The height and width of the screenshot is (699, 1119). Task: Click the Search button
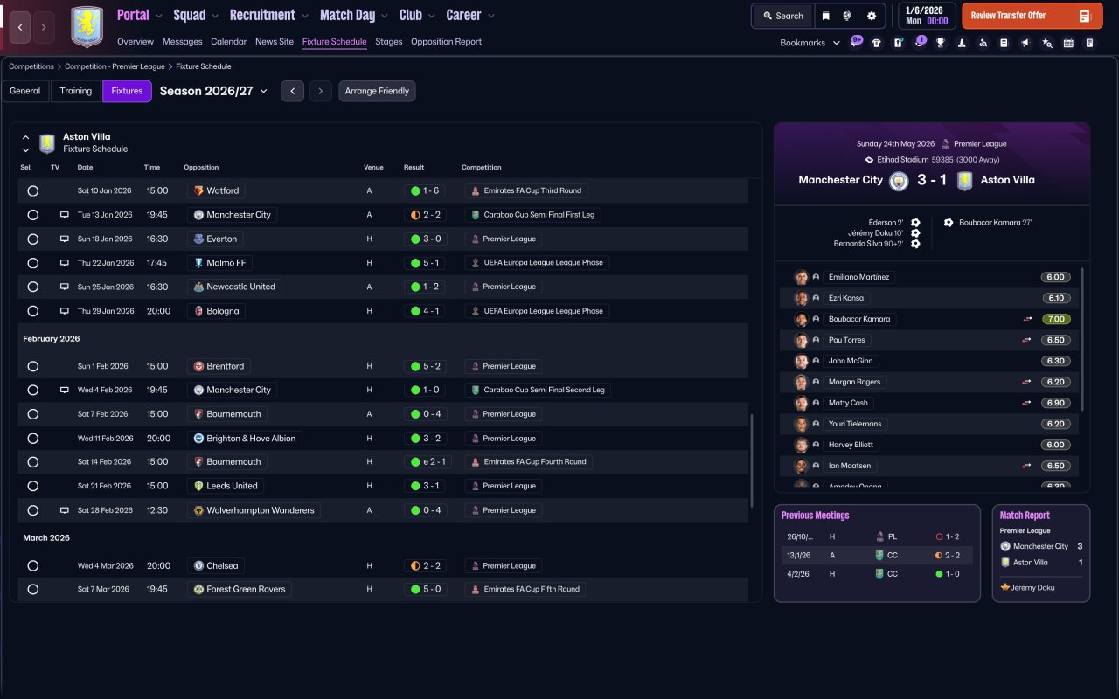tap(782, 16)
